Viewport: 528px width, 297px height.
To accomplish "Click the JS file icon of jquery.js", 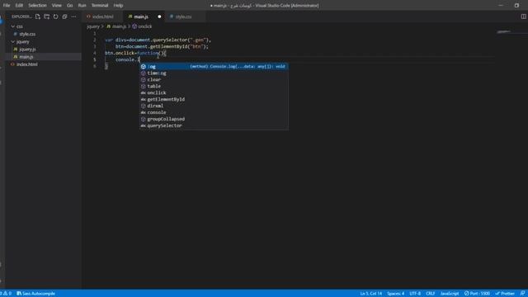I will [x=16, y=49].
